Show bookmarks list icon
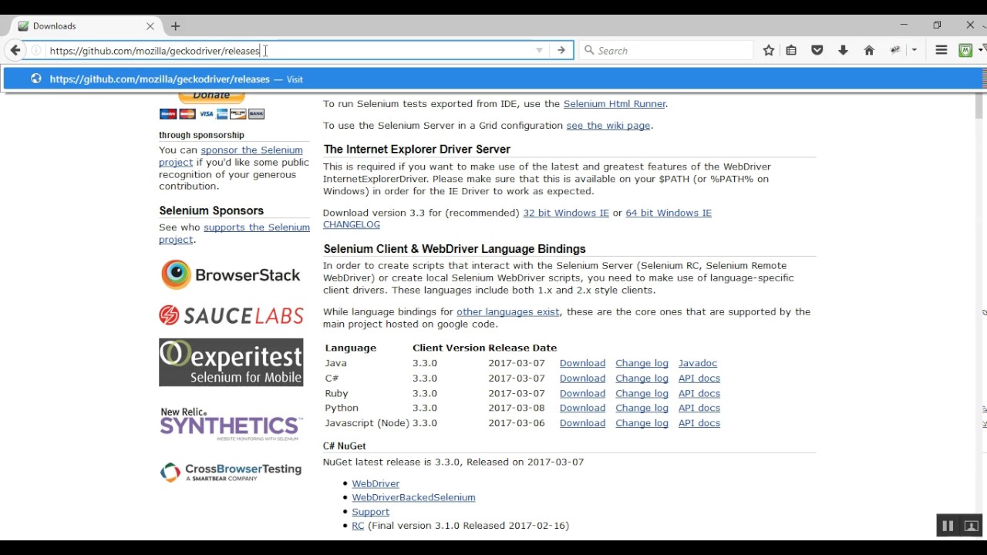 [791, 50]
